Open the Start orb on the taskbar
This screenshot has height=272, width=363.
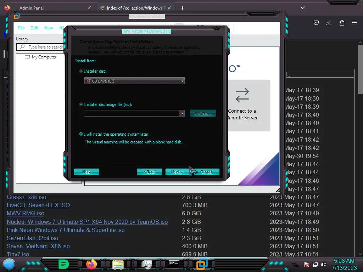tap(9, 265)
